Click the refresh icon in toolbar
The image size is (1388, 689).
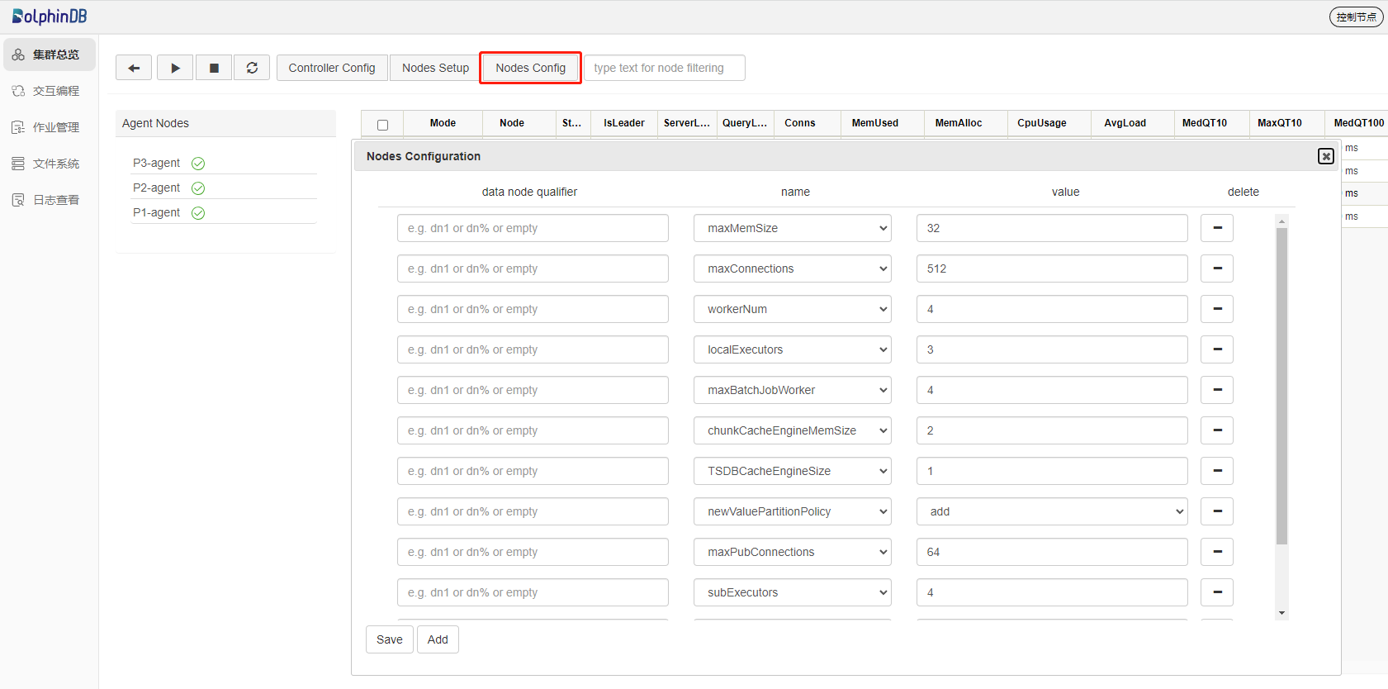(252, 68)
